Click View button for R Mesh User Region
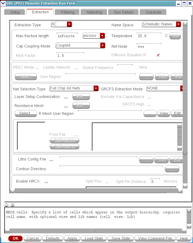The width and height of the screenshot is (193, 243). [164, 113]
